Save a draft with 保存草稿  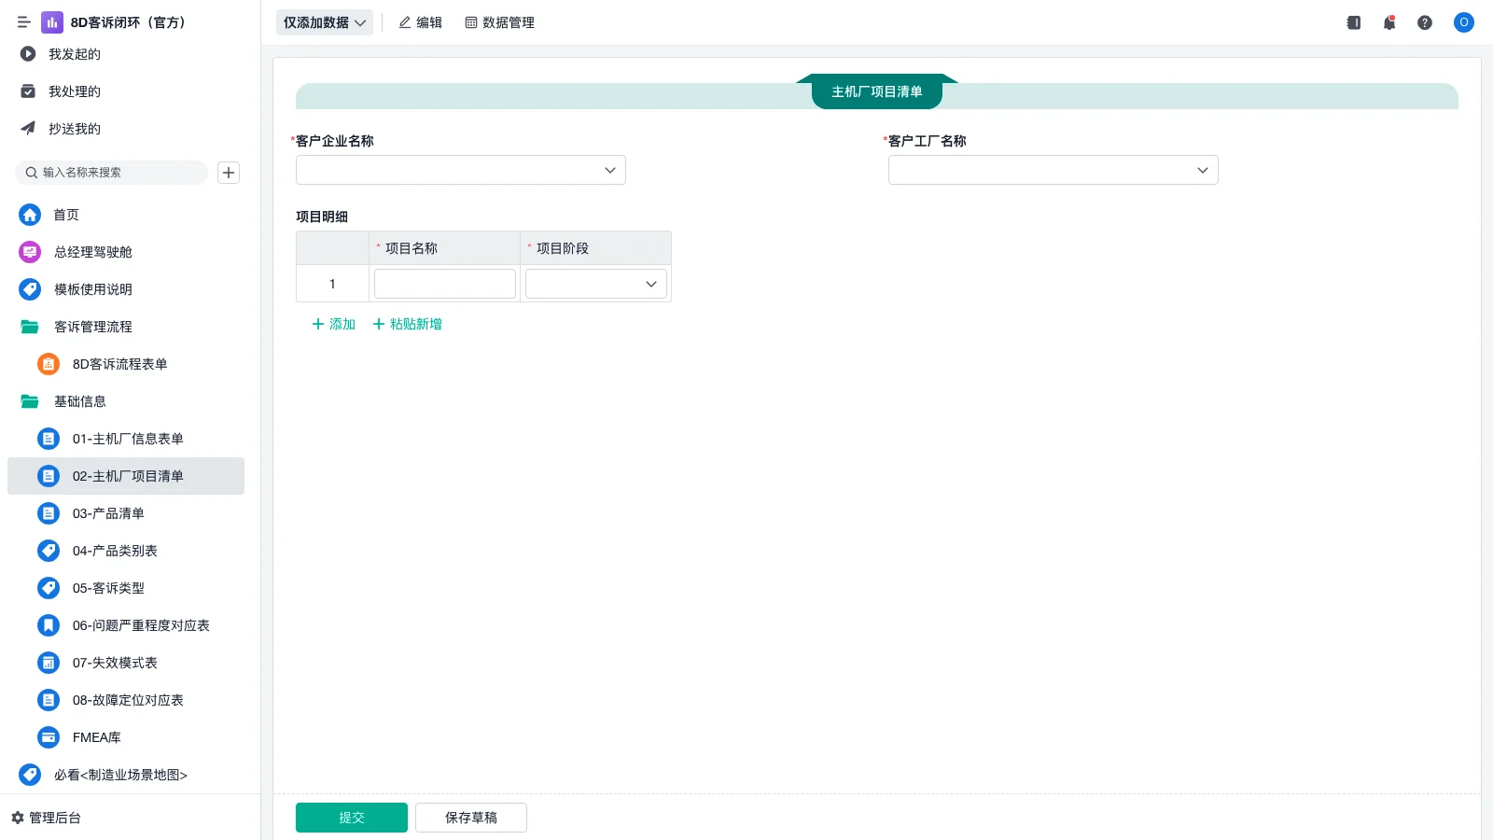point(470,817)
